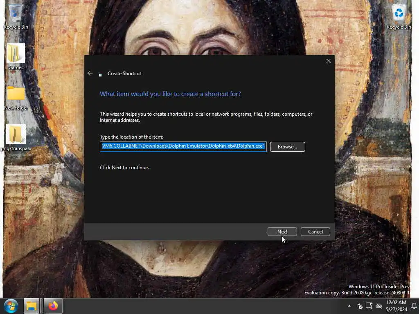This screenshot has height=314, width=419.
Task: Open the Recycle Bin on the left side
Action: [16, 16]
